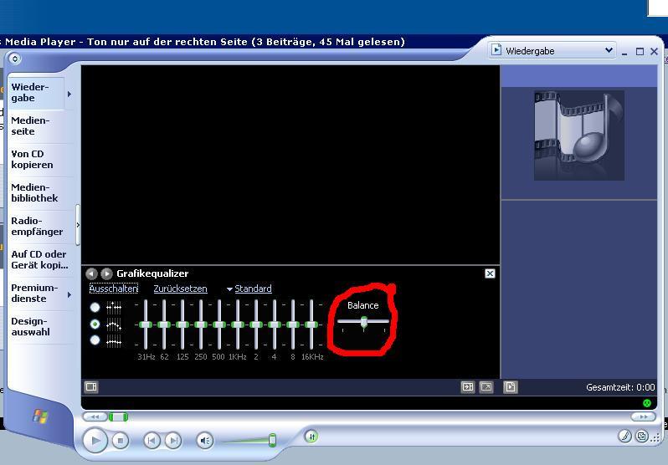Viewport: 668px width, 465px height.
Task: Click the 500 Hz equalizer slider
Action: coord(219,324)
